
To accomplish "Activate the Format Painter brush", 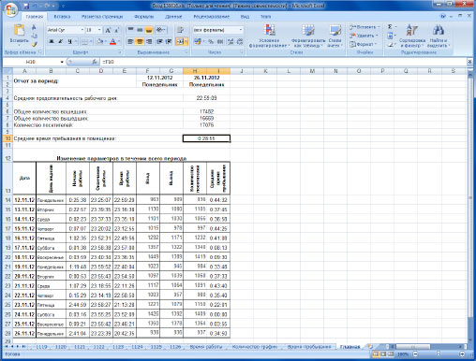I will (34, 44).
